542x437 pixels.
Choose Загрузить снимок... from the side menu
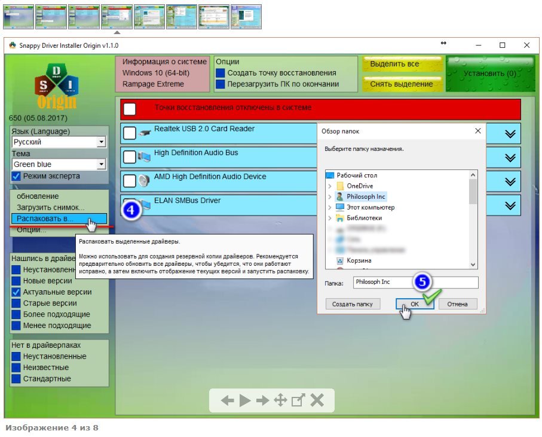point(50,207)
